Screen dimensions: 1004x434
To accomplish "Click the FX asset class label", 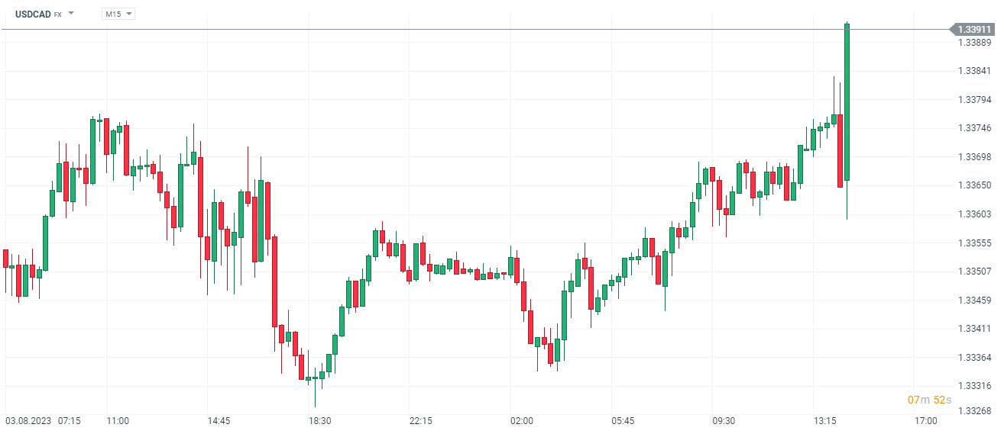I will click(58, 14).
